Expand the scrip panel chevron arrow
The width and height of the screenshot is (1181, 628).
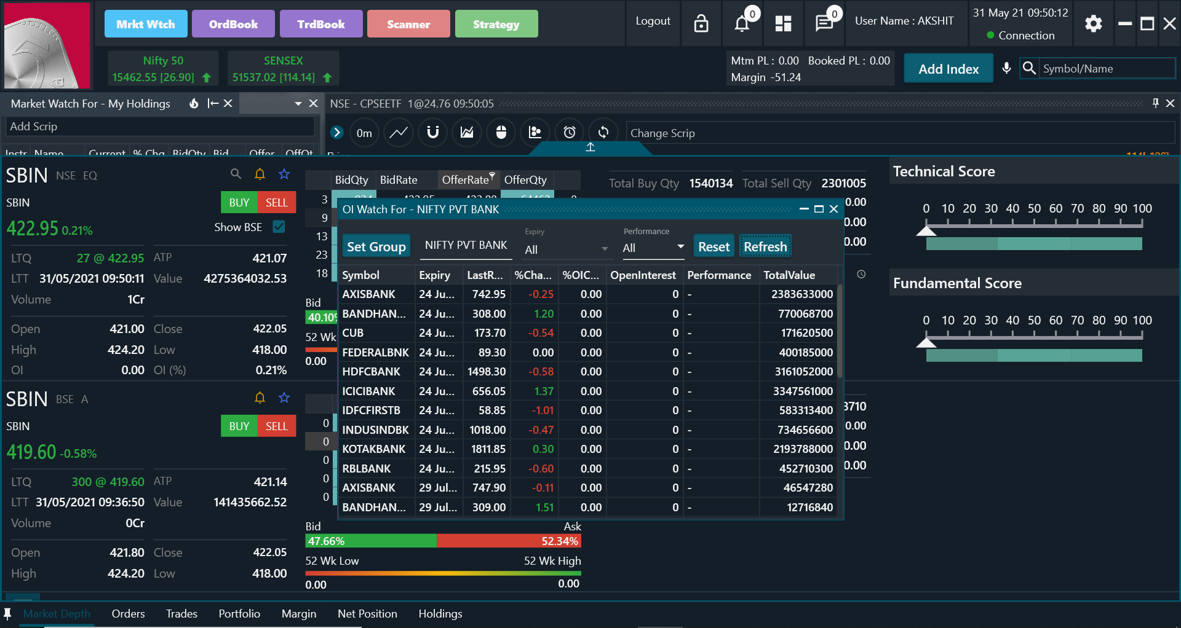click(x=336, y=132)
